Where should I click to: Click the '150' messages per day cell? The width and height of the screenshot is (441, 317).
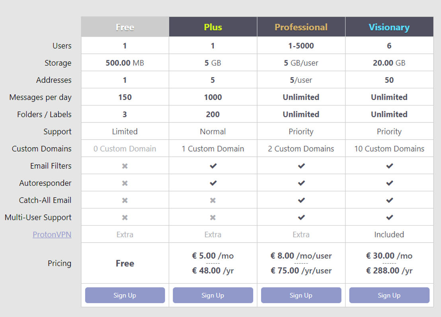(x=125, y=97)
